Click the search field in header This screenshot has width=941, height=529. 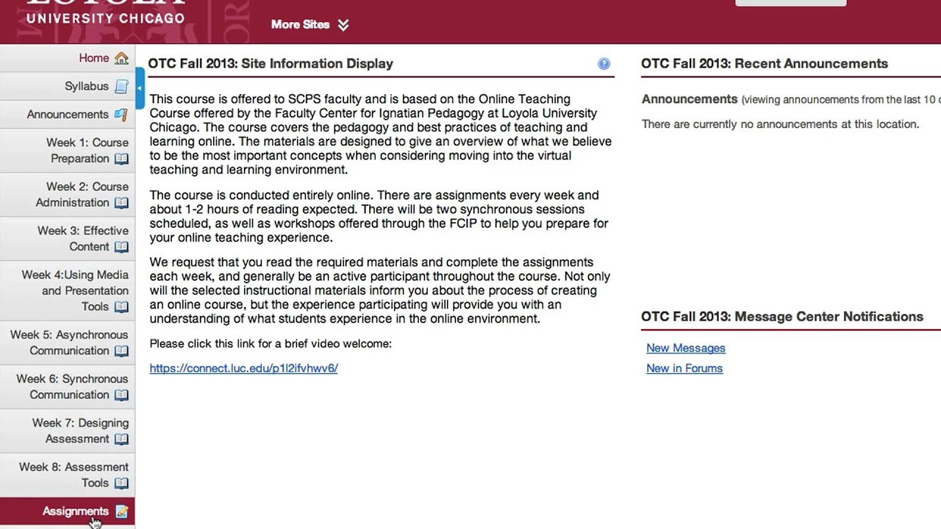coord(791,3)
